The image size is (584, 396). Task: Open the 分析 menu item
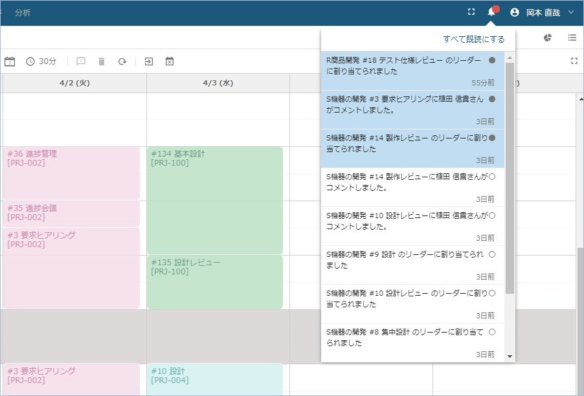coord(23,12)
